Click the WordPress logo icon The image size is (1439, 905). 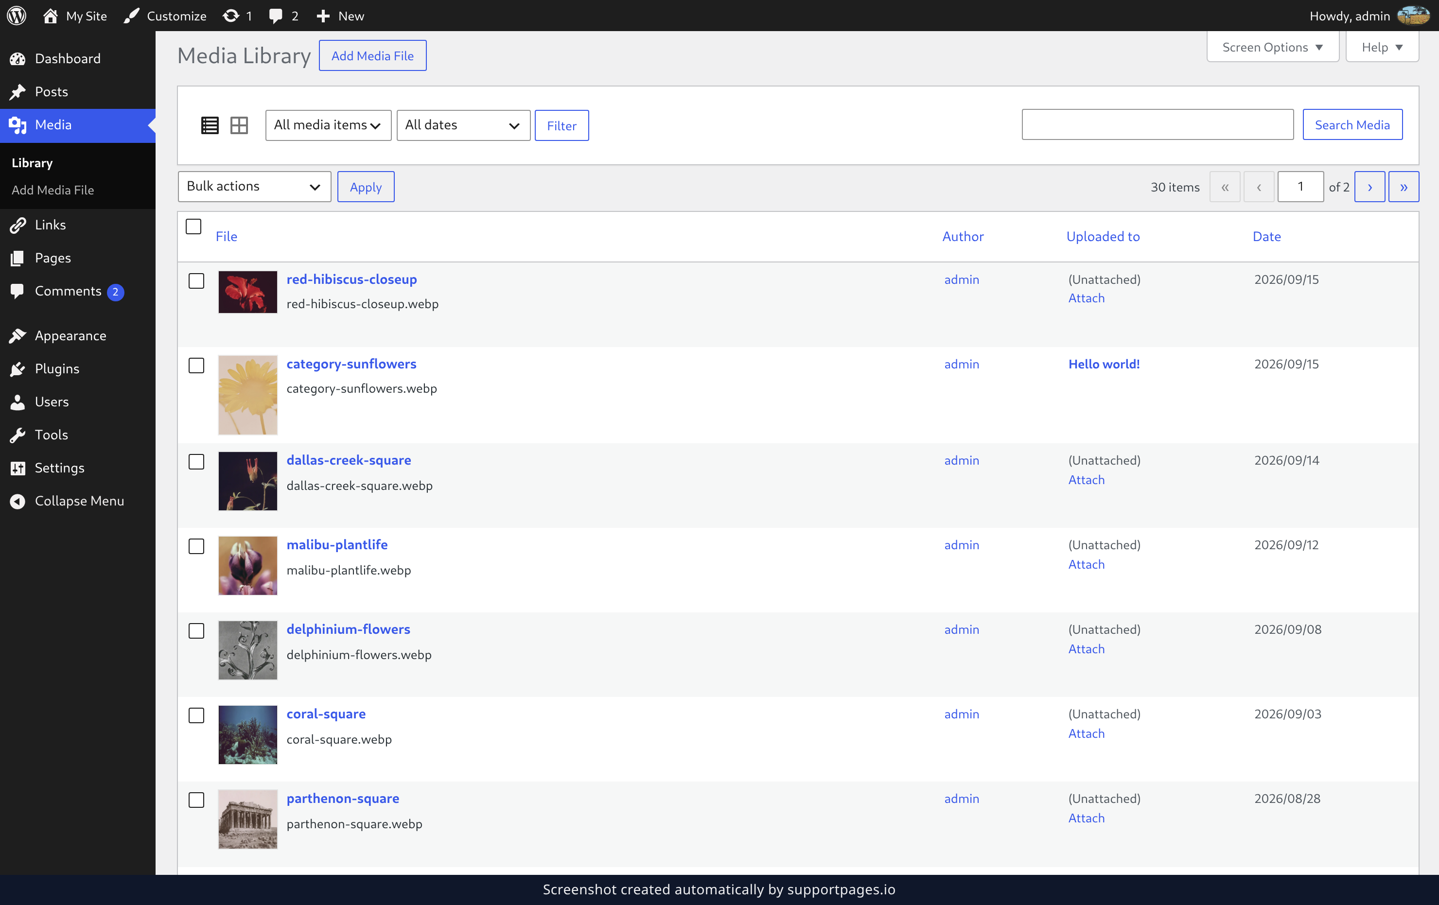[17, 16]
